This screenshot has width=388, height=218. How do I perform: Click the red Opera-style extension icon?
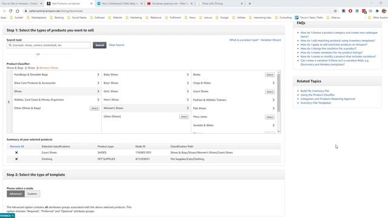(350, 11)
